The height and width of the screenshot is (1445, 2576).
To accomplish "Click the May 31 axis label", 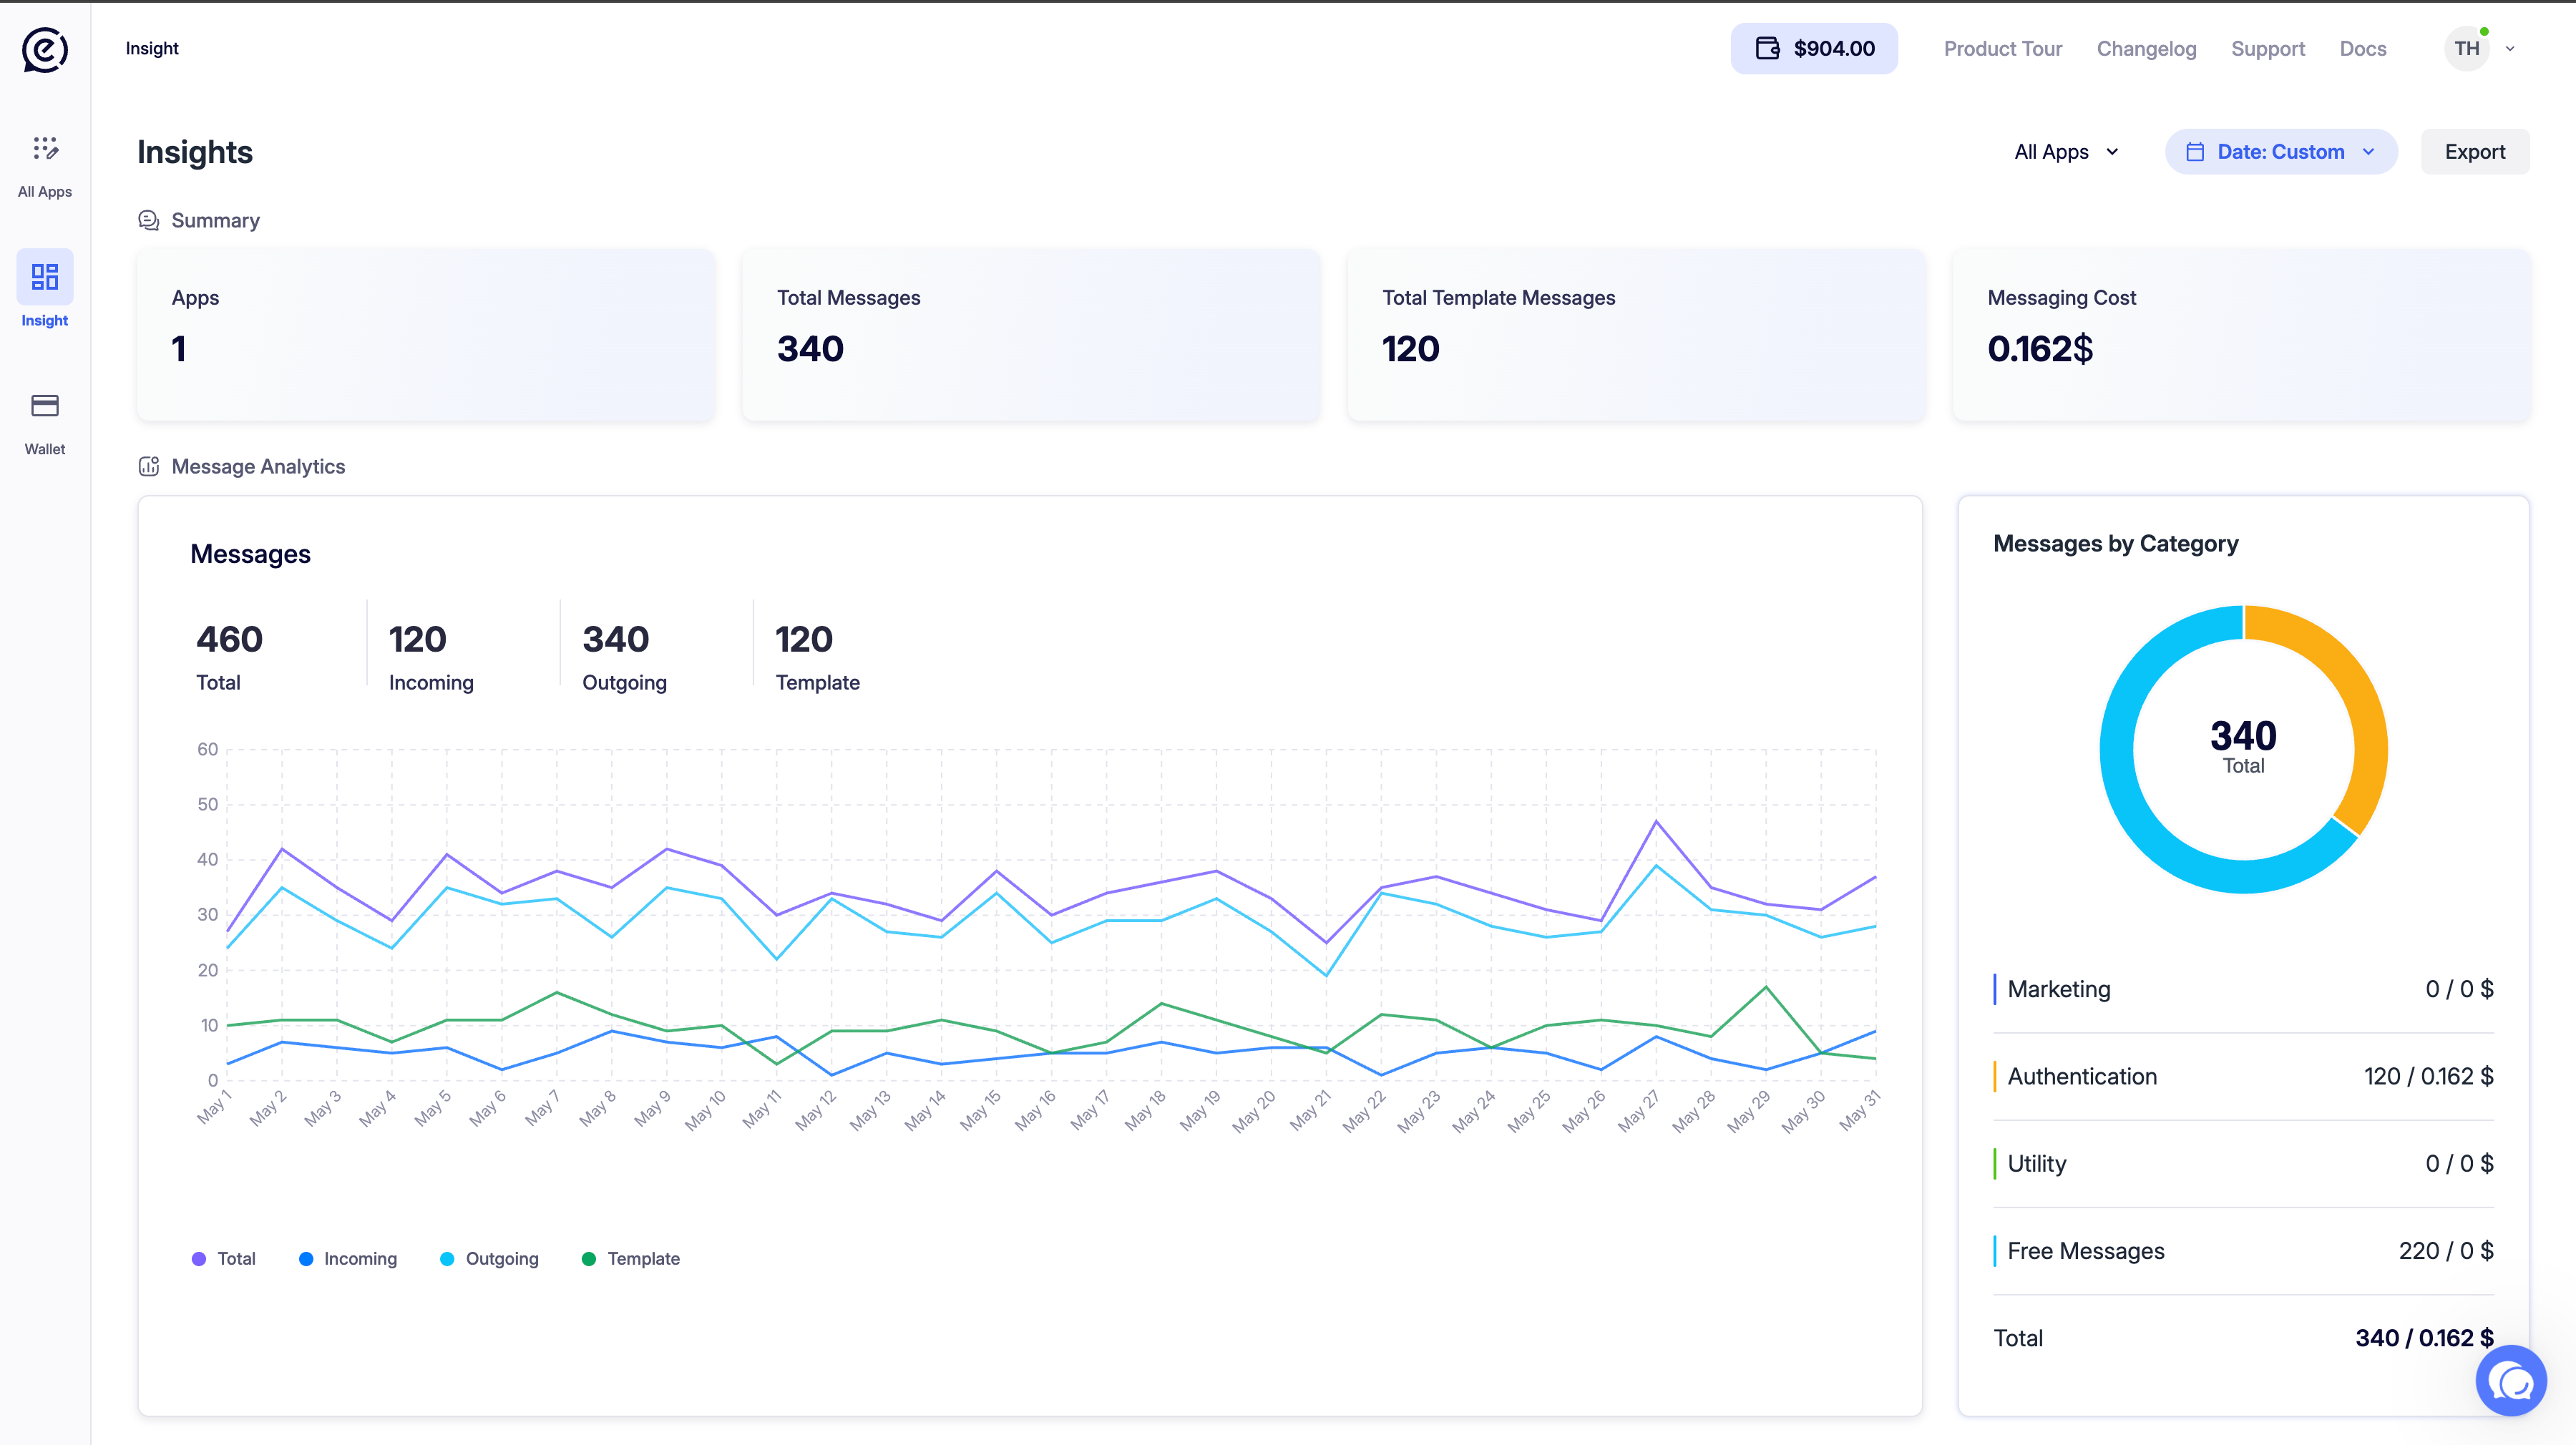I will (1860, 1110).
